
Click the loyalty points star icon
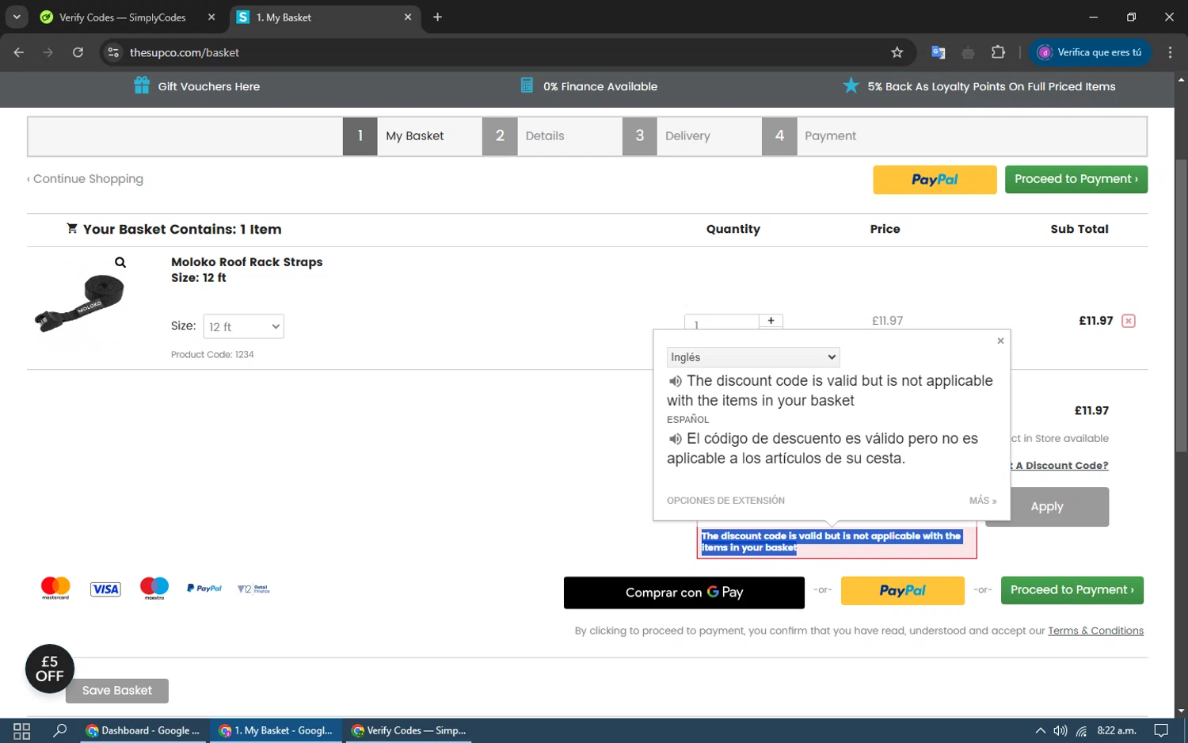tap(851, 86)
